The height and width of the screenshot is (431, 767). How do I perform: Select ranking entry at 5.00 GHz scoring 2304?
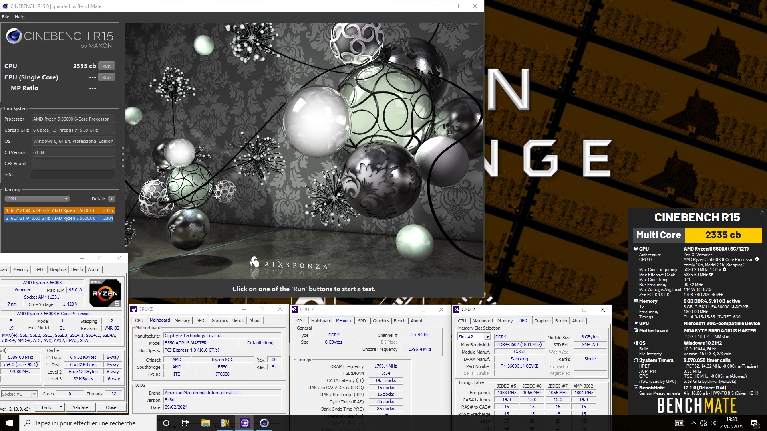click(x=60, y=218)
